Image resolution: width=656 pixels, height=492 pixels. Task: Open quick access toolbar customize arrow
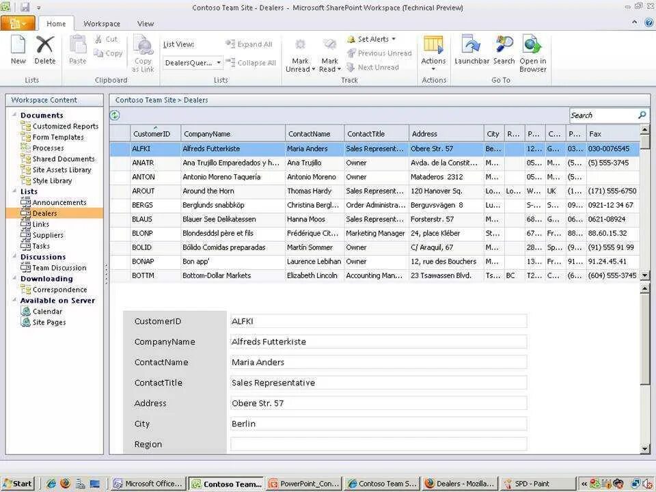pyautogui.click(x=38, y=8)
